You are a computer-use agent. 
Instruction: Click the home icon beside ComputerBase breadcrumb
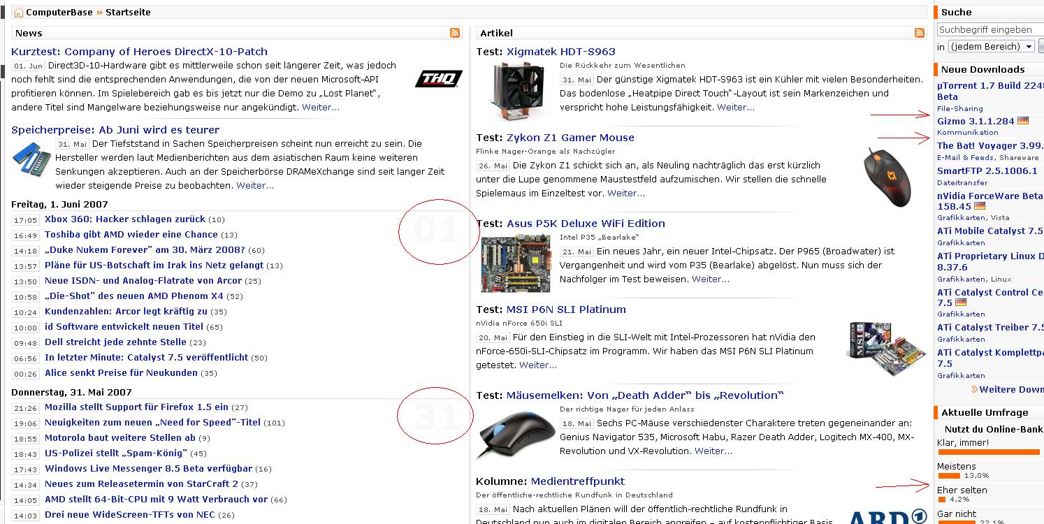click(19, 13)
